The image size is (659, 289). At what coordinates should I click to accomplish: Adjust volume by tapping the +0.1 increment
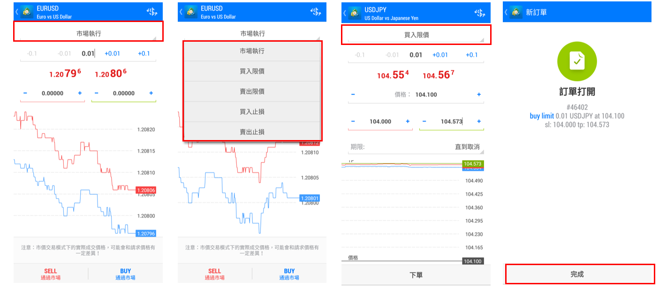coord(144,53)
